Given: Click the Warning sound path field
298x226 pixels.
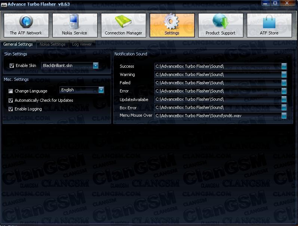Looking at the screenshot, I should click(218, 74).
